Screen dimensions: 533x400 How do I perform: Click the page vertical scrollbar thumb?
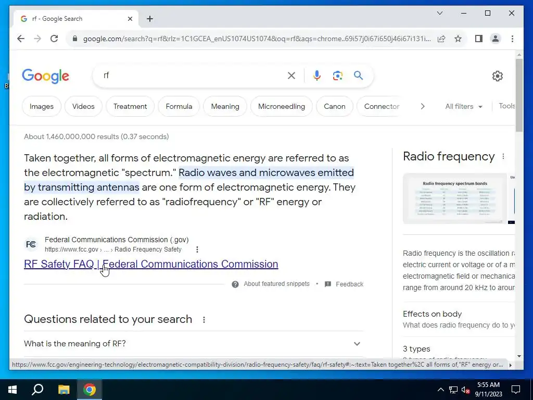pos(519,95)
